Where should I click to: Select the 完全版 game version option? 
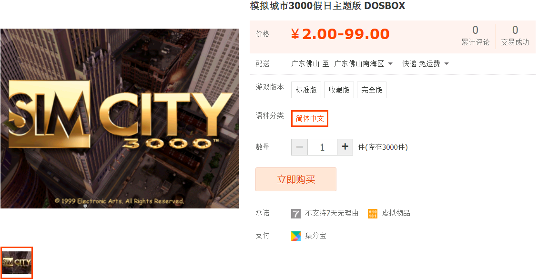tap(372, 90)
